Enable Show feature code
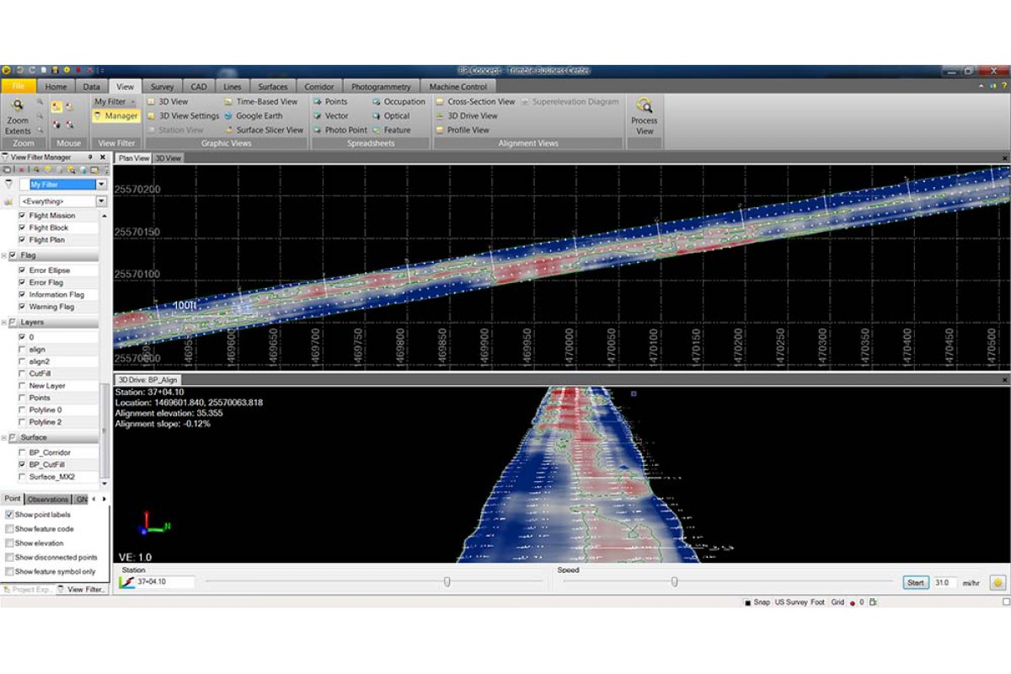This screenshot has width=1011, height=674. 9,529
